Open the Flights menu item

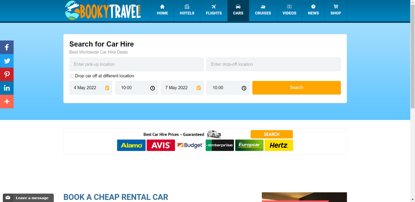[x=214, y=10]
